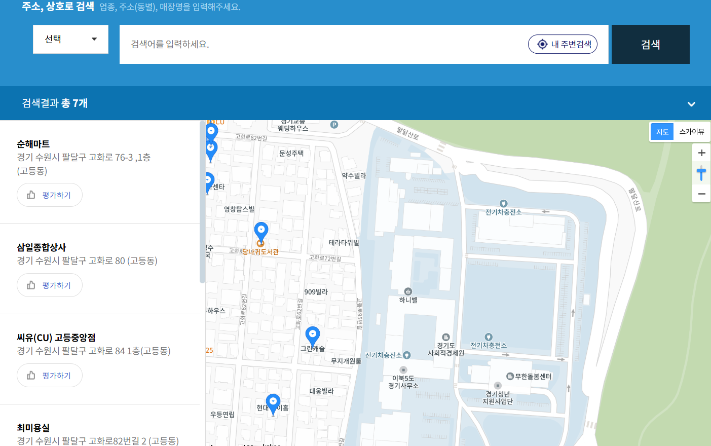Zoom out the map with minus button
The height and width of the screenshot is (446, 711).
pos(701,194)
